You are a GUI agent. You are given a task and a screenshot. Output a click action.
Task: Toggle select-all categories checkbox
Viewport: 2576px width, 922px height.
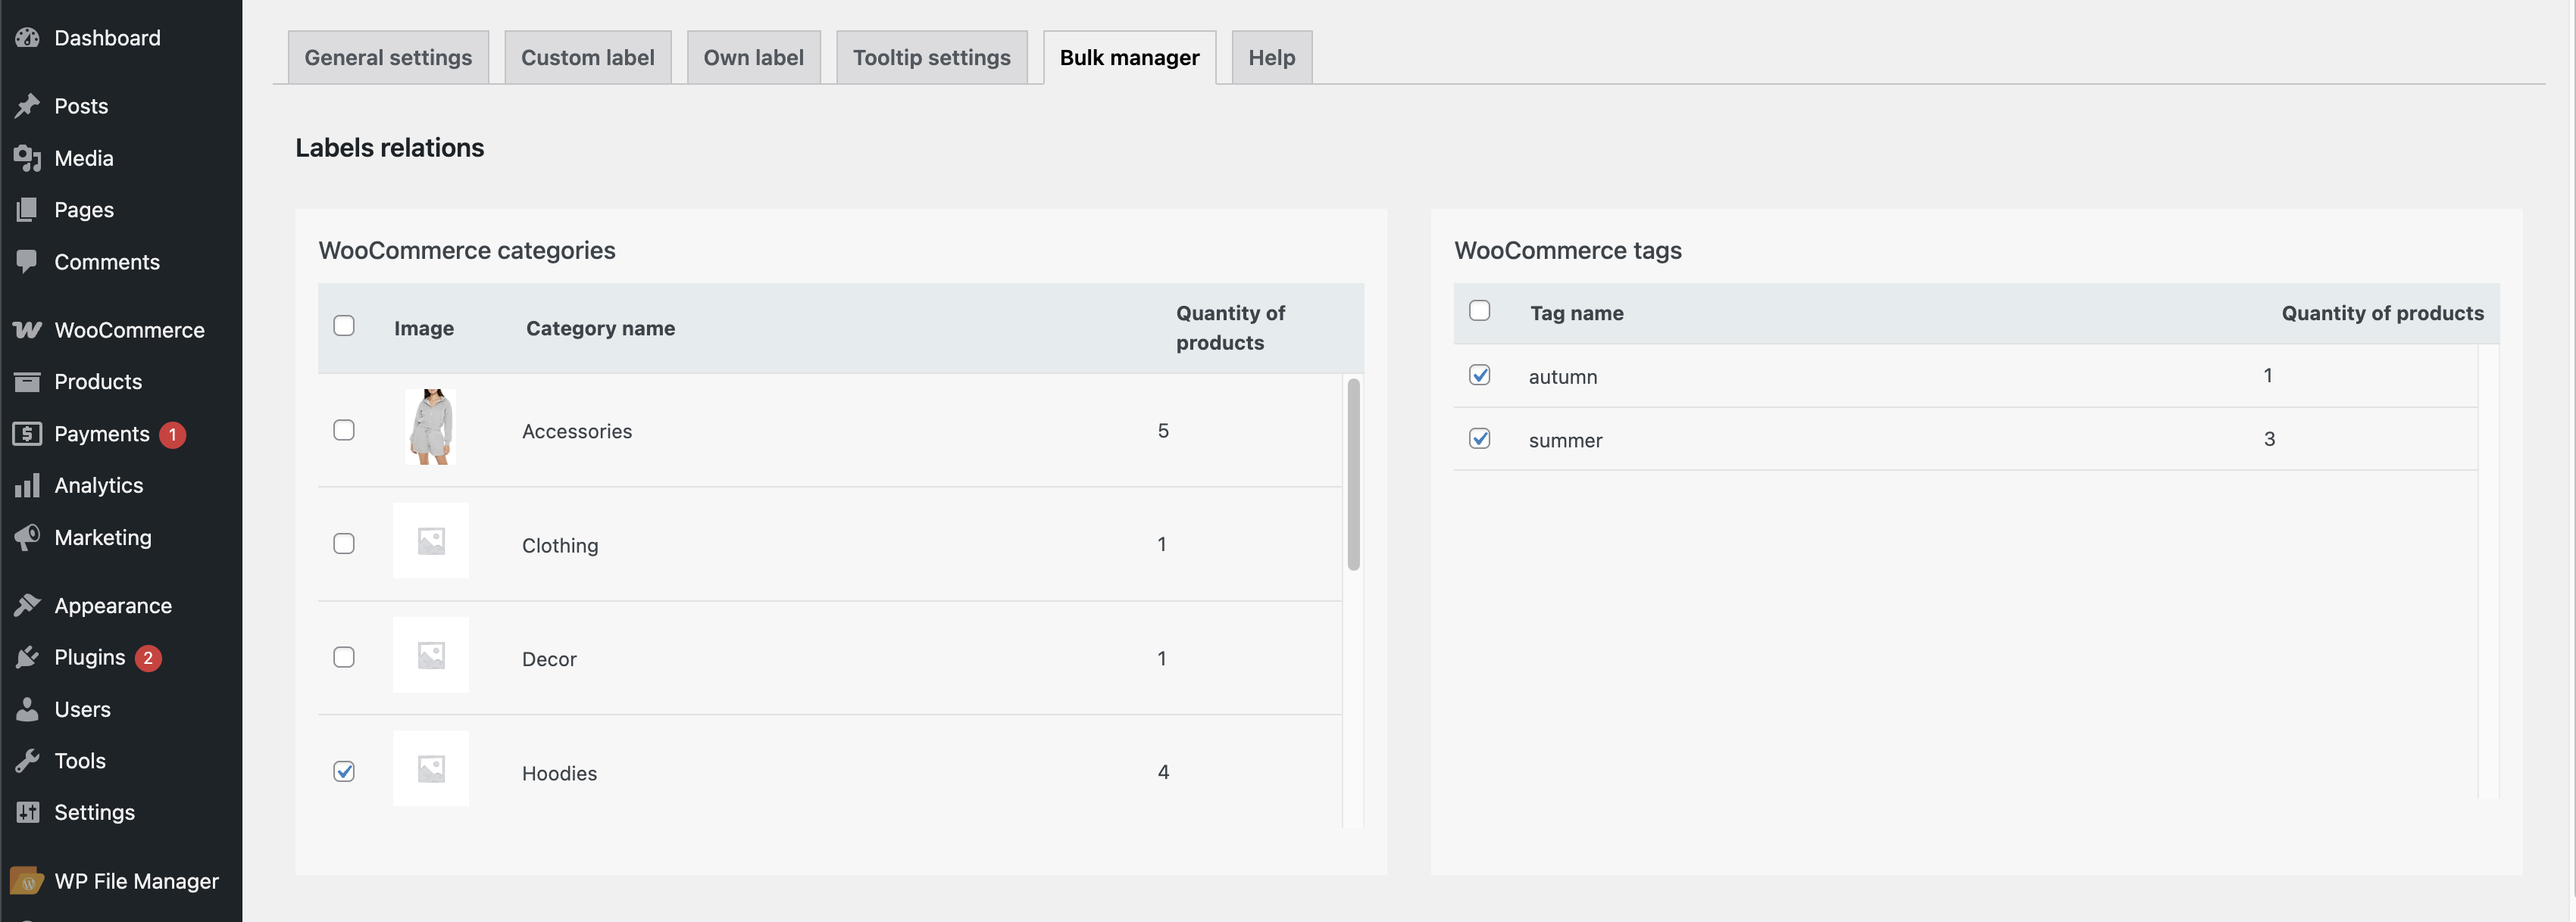344,326
